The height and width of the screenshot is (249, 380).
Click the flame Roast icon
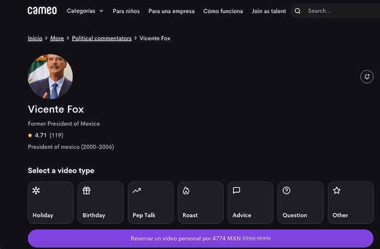(x=186, y=191)
